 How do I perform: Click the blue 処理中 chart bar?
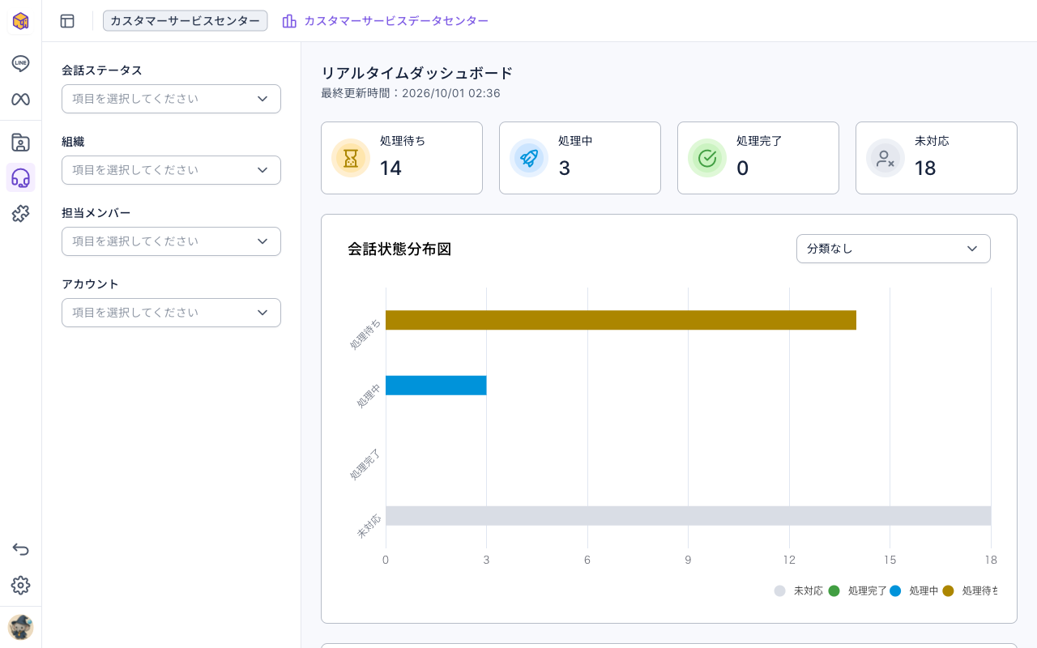click(436, 386)
